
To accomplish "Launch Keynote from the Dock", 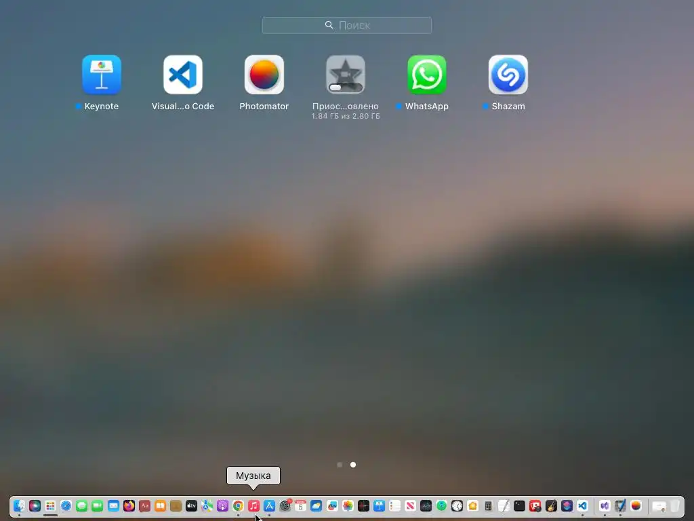I will point(379,505).
